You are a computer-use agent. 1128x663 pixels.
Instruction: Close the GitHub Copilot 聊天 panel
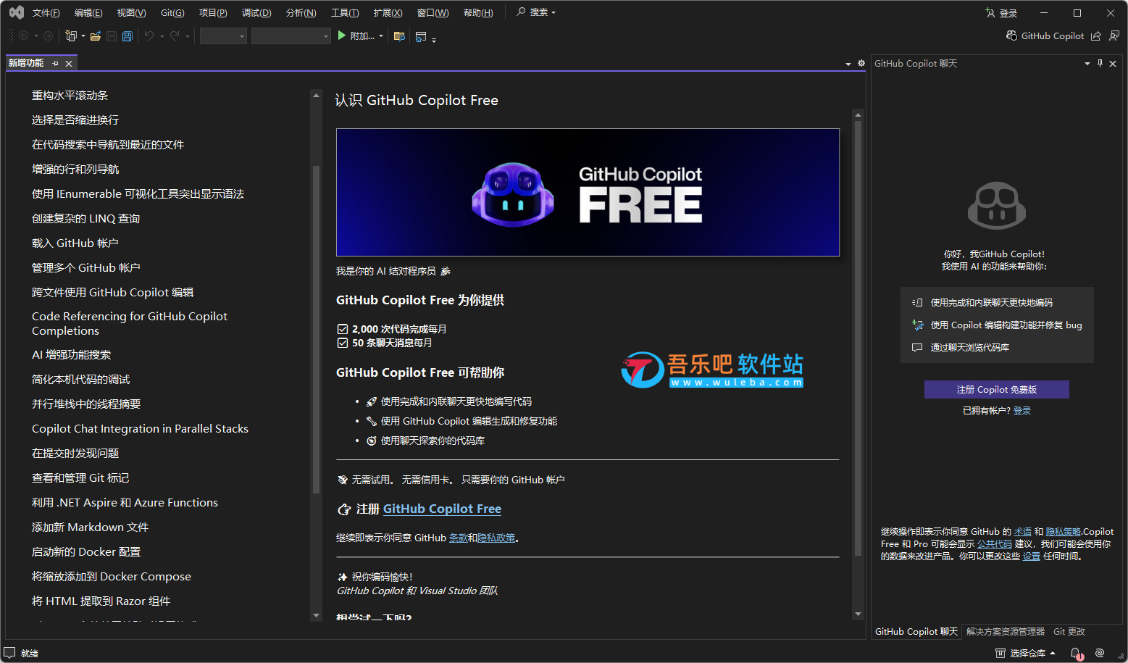1113,64
